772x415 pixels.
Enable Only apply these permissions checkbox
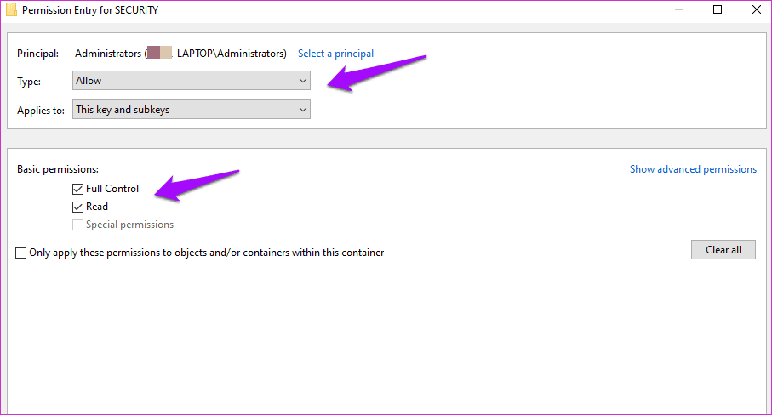pyautogui.click(x=21, y=253)
